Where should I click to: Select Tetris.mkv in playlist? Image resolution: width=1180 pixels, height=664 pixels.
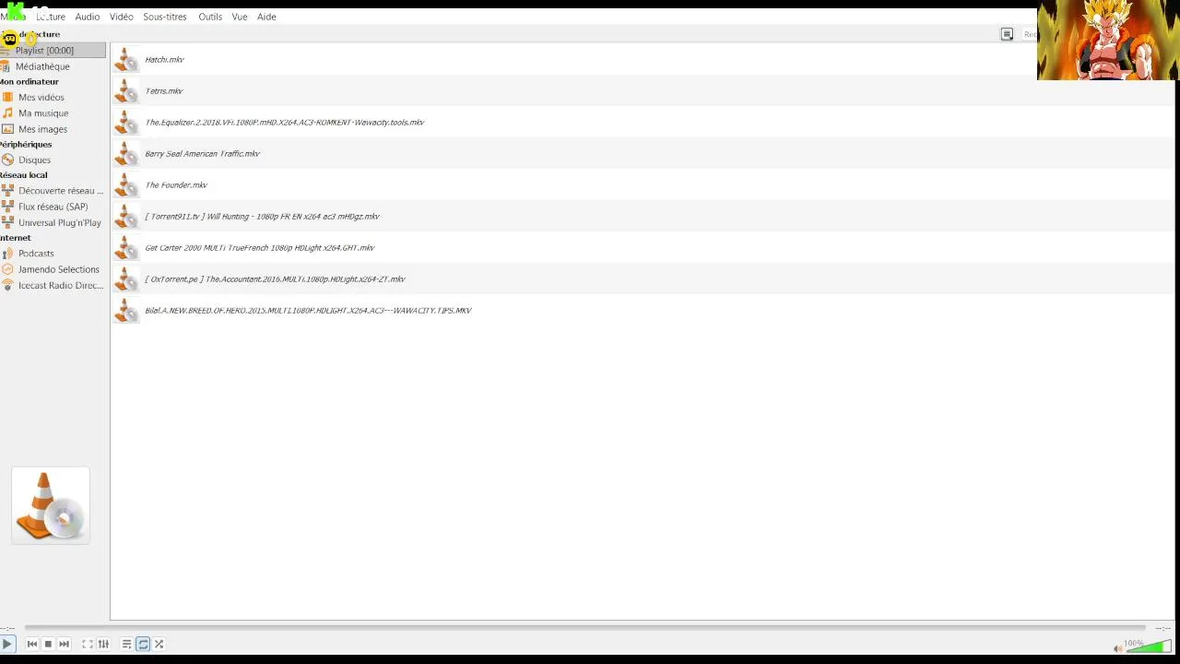(643, 91)
